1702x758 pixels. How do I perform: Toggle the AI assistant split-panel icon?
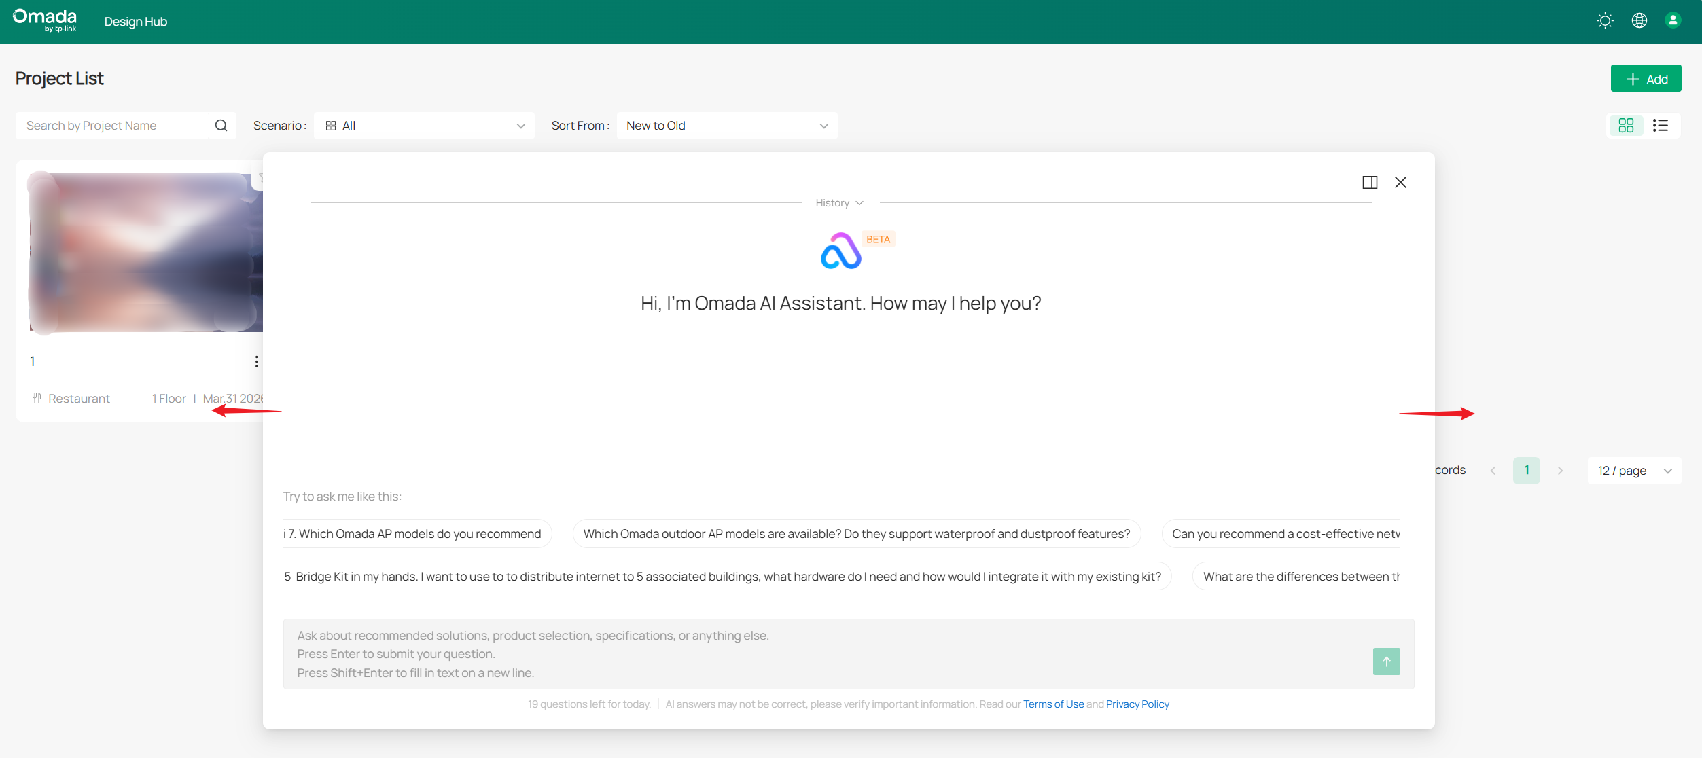[x=1370, y=183]
